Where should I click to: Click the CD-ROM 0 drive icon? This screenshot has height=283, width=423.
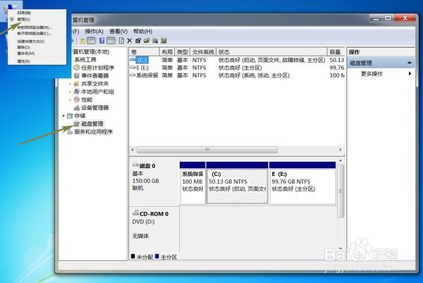click(x=135, y=213)
